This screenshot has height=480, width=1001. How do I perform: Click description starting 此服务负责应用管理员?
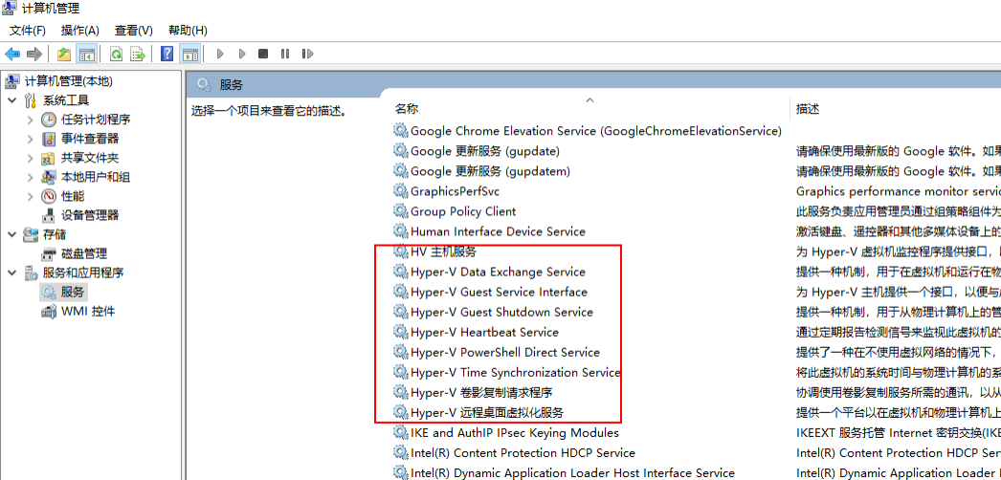pyautogui.click(x=899, y=211)
